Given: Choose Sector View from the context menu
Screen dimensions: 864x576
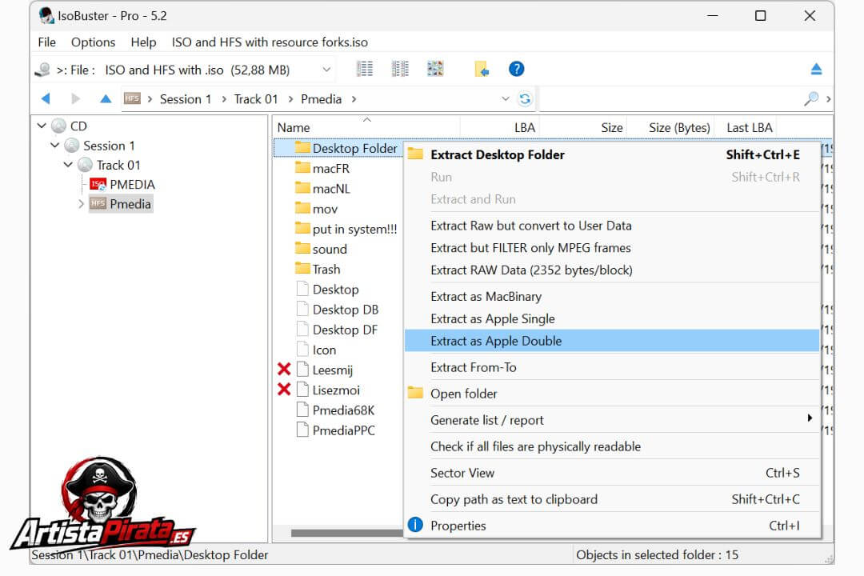Looking at the screenshot, I should tap(612, 473).
